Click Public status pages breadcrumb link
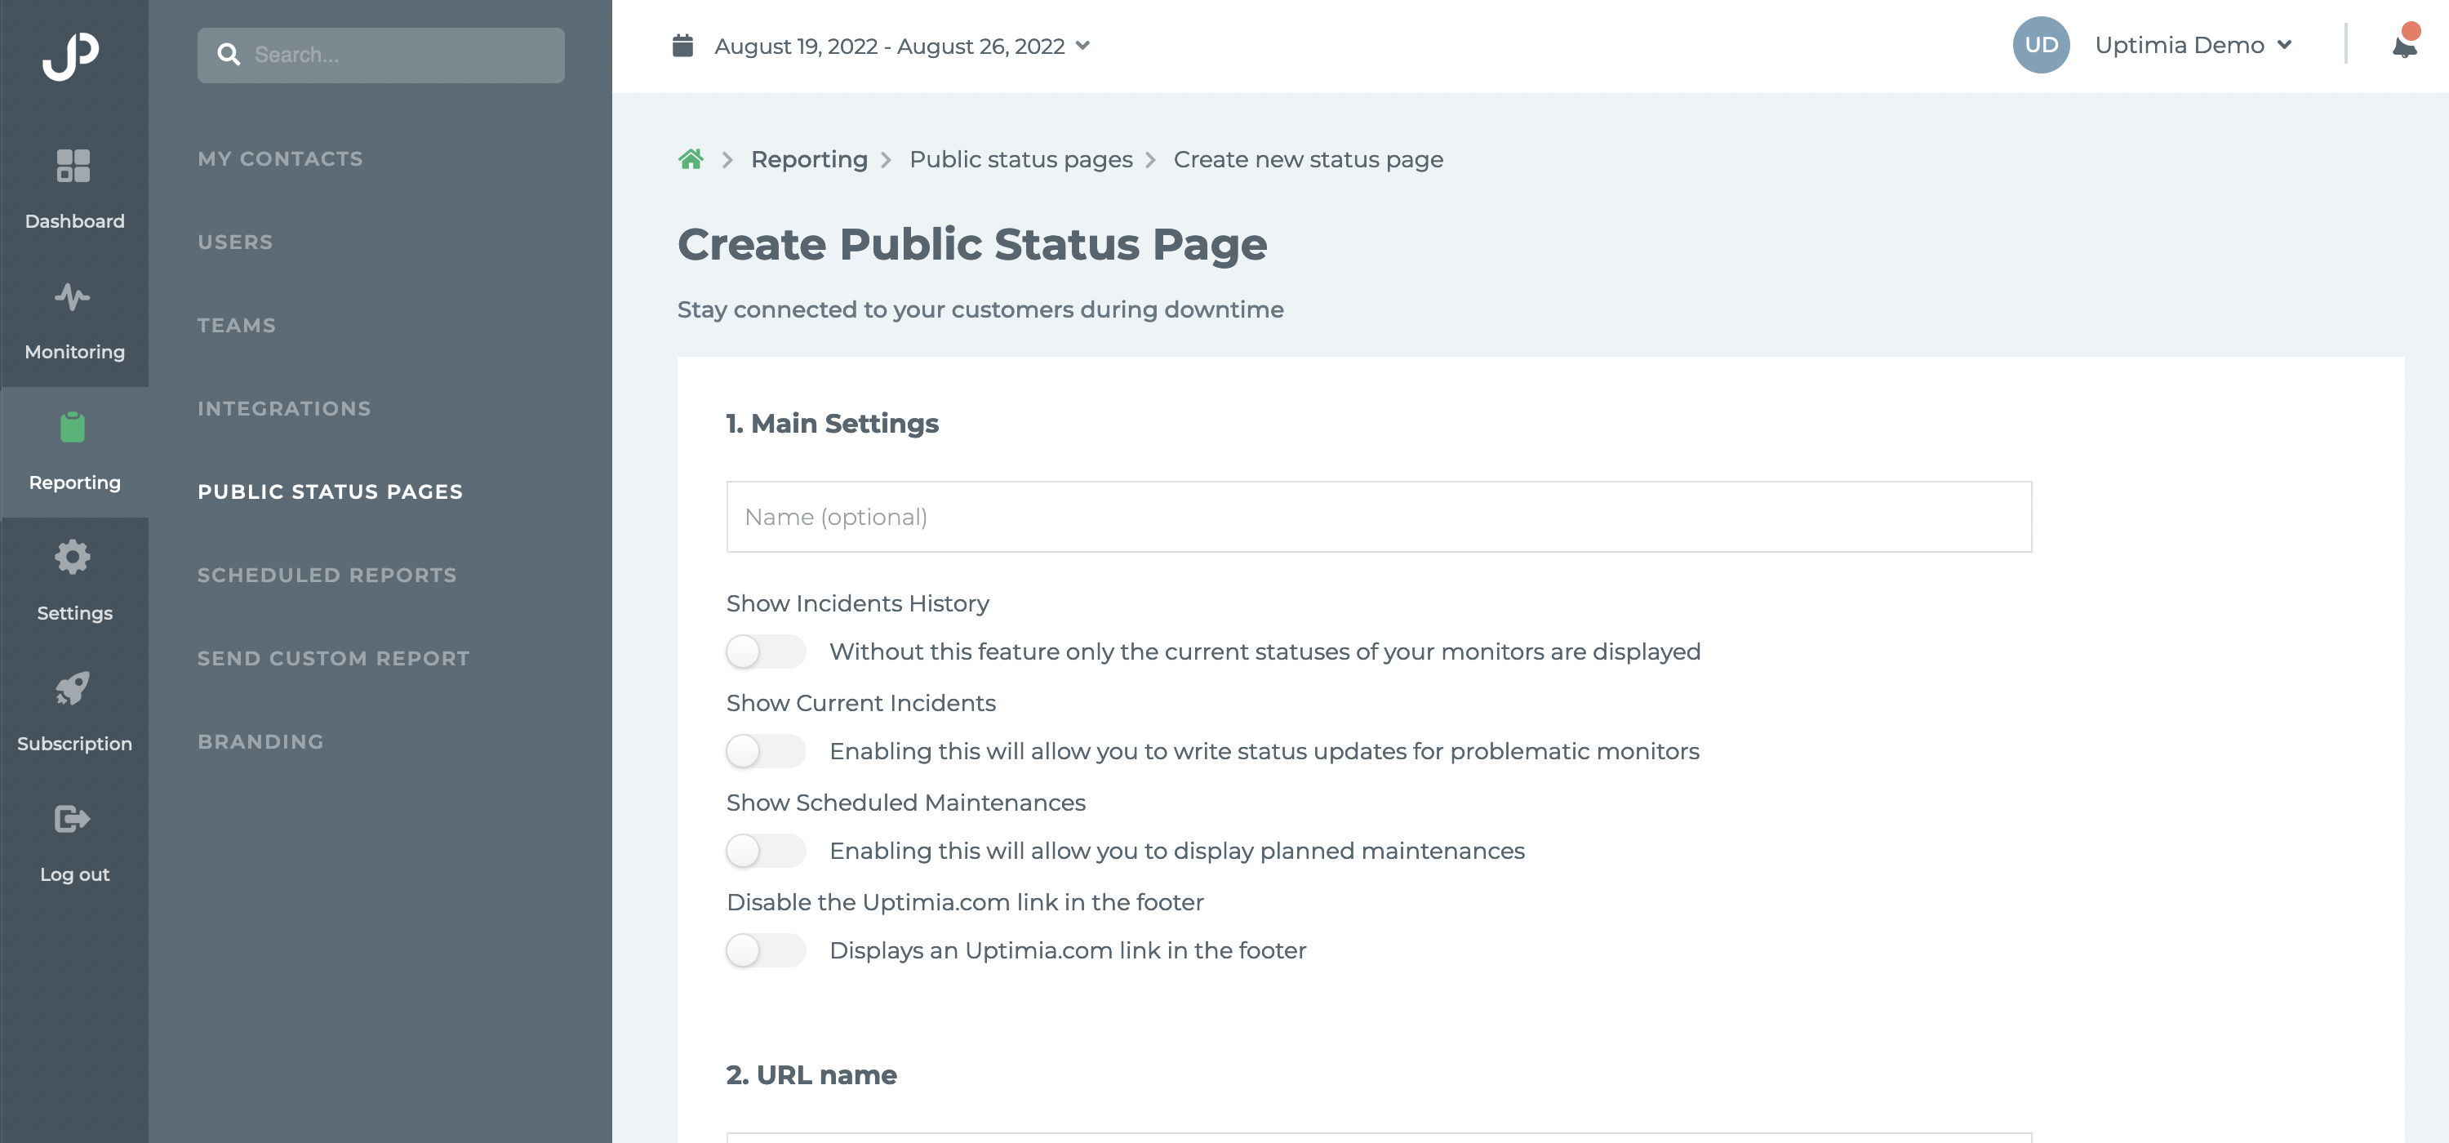The width and height of the screenshot is (2449, 1143). [1021, 159]
